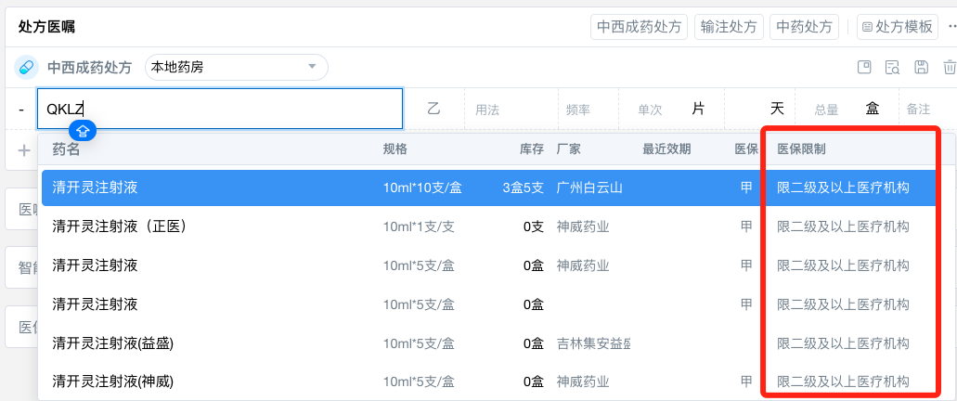Click the 中药处方 button
Image resolution: width=957 pixels, height=401 pixels.
804,27
